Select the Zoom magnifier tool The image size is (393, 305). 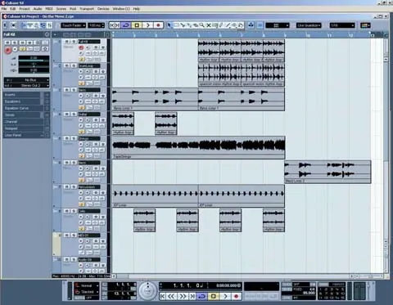coord(202,25)
